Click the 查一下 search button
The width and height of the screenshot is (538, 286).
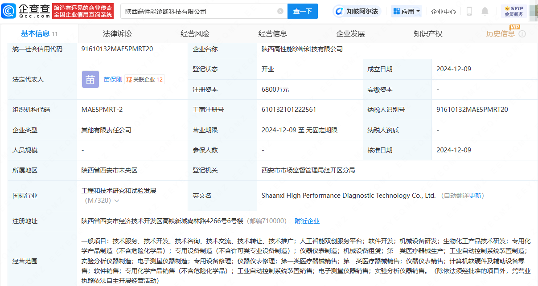tap(303, 11)
